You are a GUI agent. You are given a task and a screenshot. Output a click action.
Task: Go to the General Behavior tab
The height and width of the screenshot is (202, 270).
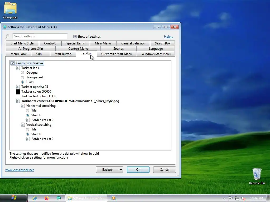point(133,43)
